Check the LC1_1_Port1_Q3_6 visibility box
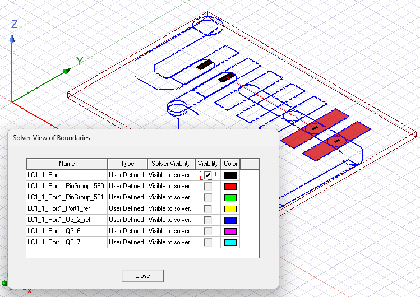 tap(208, 231)
